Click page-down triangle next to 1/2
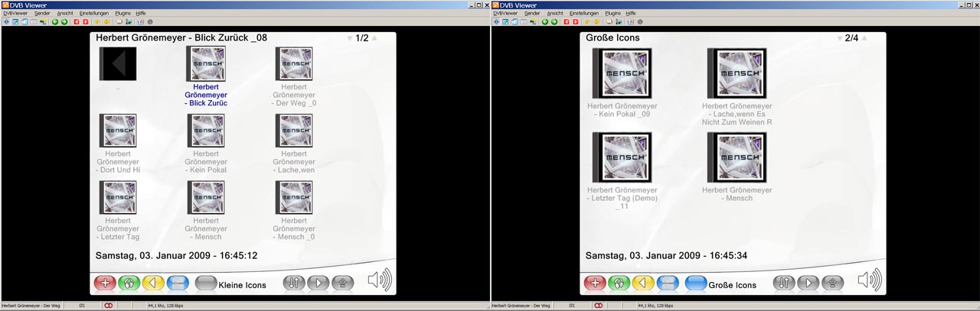Image resolution: width=980 pixels, height=311 pixels. tap(350, 38)
